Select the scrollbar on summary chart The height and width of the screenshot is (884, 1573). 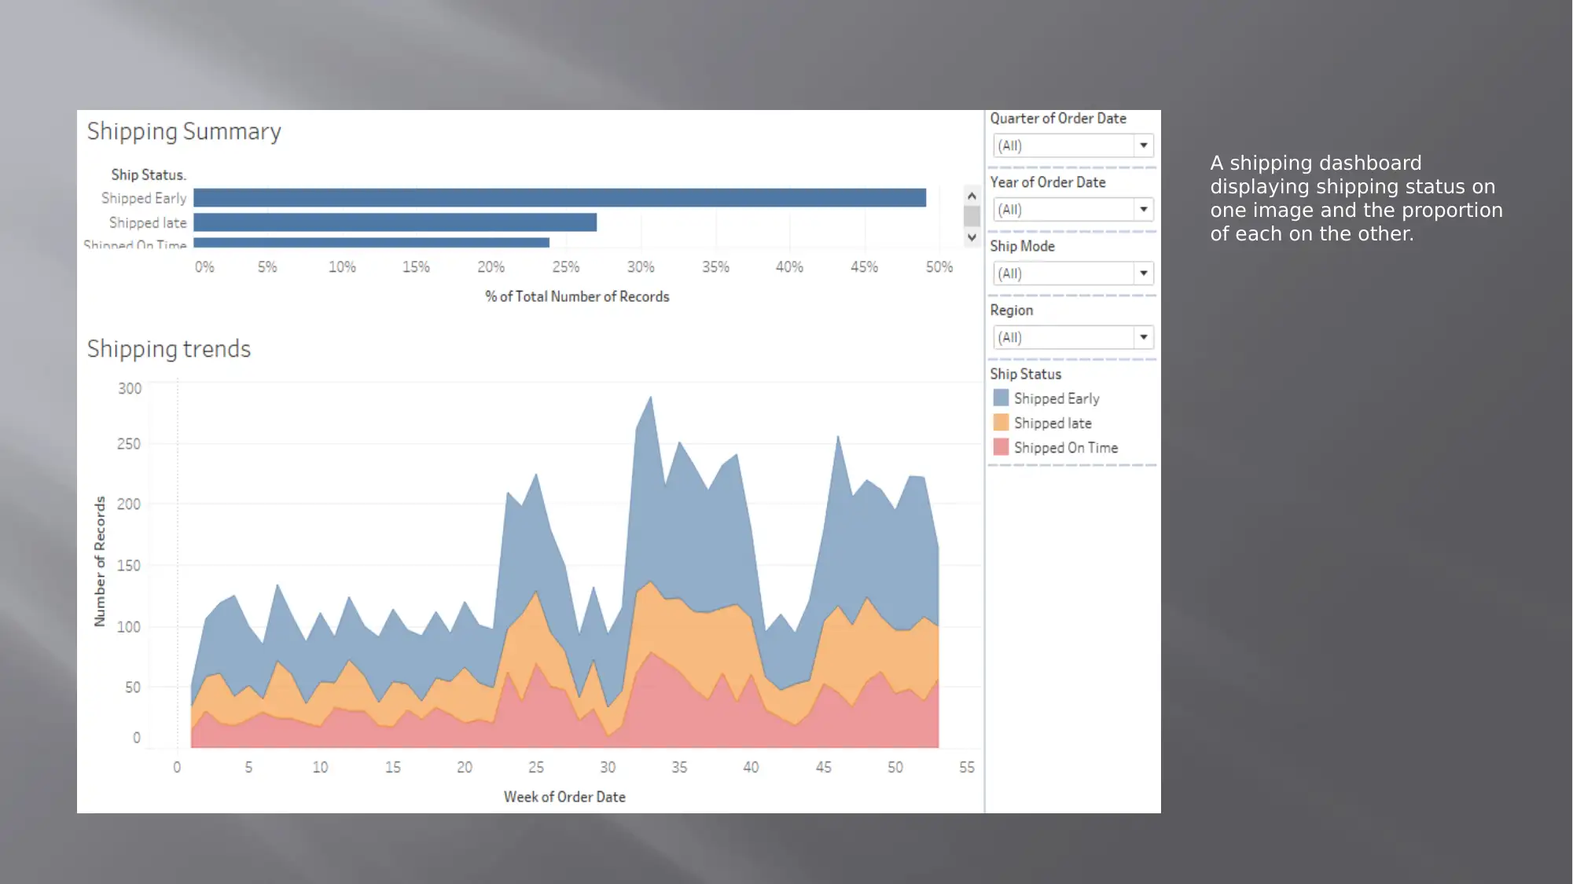coord(968,215)
